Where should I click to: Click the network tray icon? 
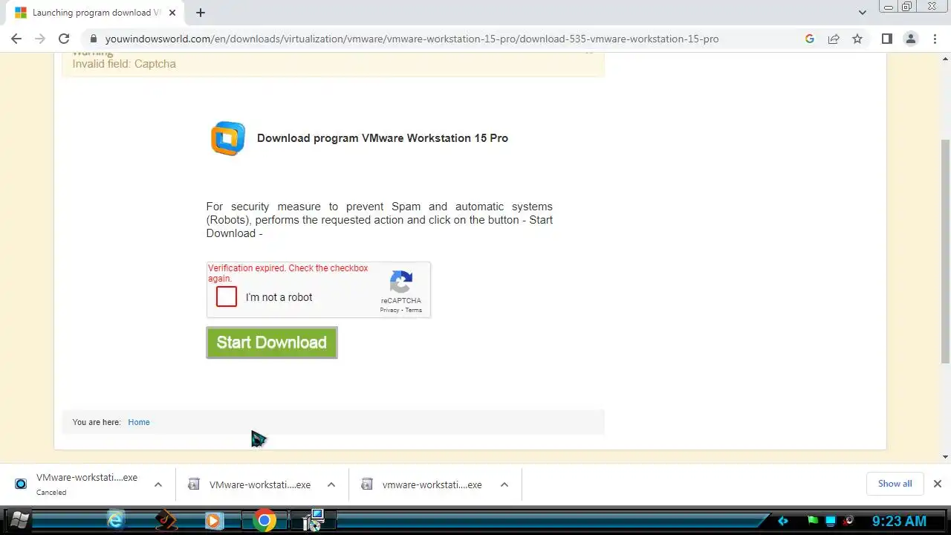[x=831, y=521]
